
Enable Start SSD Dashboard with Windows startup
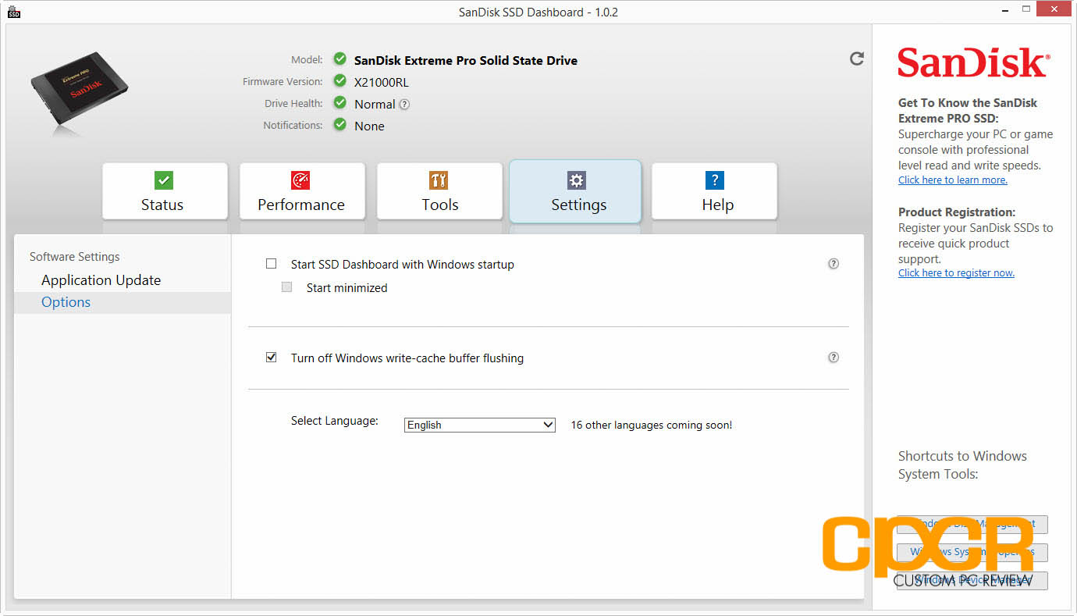click(272, 264)
